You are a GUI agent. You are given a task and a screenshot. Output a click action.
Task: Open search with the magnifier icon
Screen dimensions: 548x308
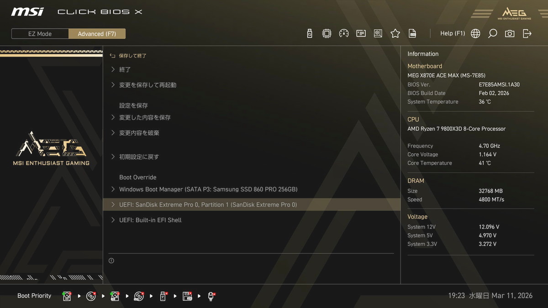[492, 33]
